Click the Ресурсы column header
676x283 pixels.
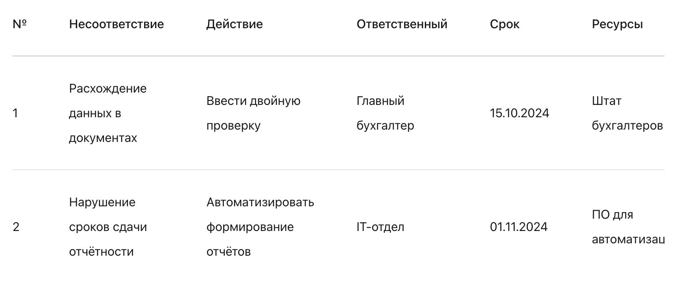point(617,24)
